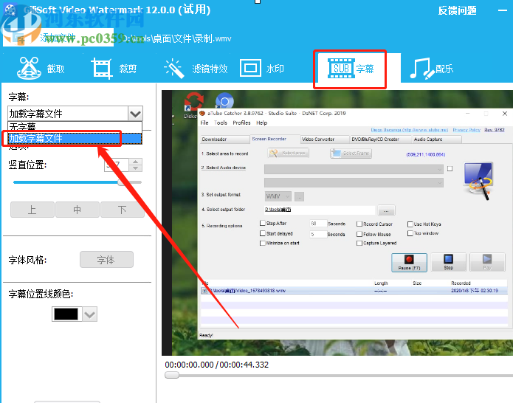The width and height of the screenshot is (513, 403).
Task: Click the red sync arrows desktop icon
Action: coord(193,101)
